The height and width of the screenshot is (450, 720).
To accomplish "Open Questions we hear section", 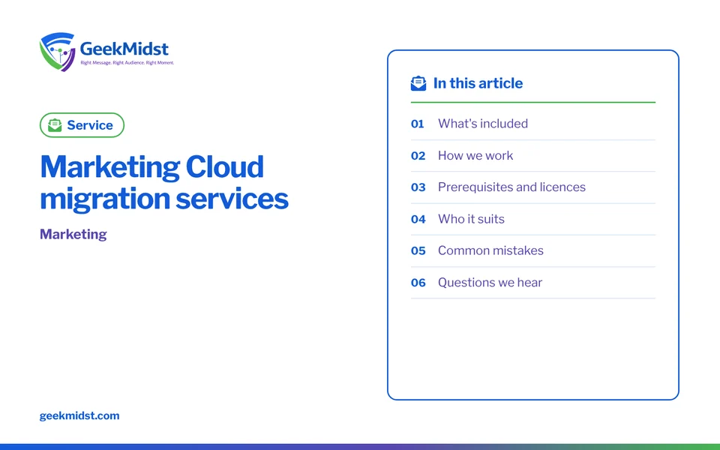I will (490, 282).
